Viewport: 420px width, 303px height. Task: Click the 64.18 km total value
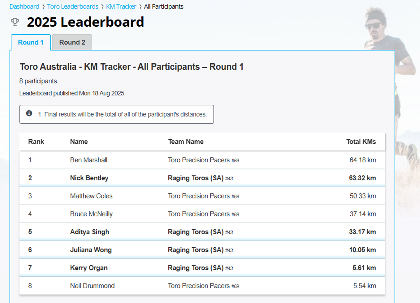point(363,160)
